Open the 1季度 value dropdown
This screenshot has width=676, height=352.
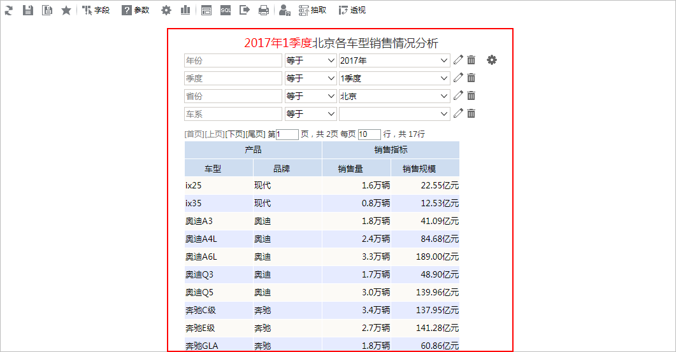(x=394, y=78)
